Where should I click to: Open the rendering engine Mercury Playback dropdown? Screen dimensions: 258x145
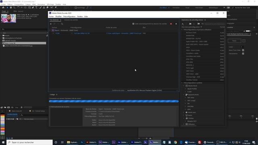(x=152, y=90)
